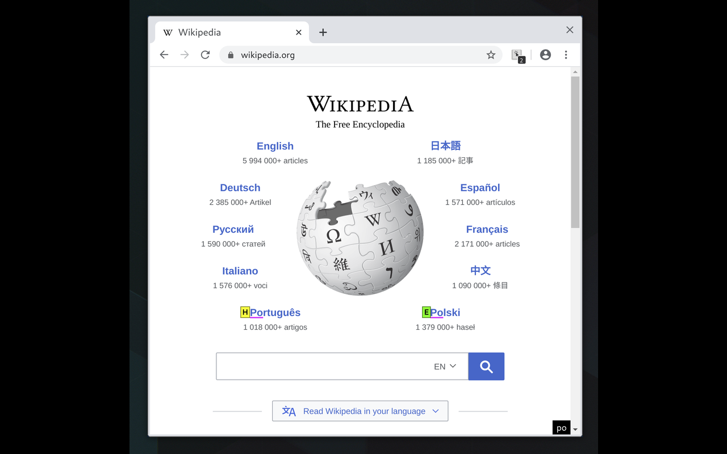Viewport: 727px width, 454px height.
Task: Click 'The Free Encyclopedia' tagline
Action: coord(360,124)
